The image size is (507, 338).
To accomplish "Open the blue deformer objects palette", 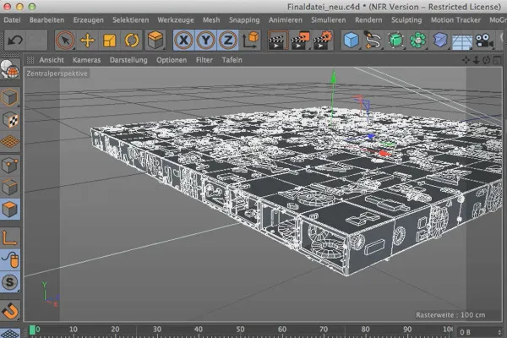I will (439, 41).
